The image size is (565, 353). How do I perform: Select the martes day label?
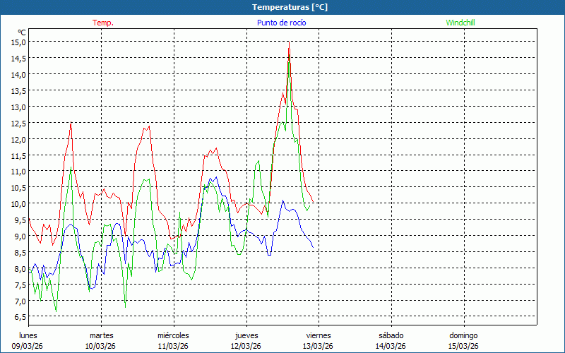(x=102, y=335)
